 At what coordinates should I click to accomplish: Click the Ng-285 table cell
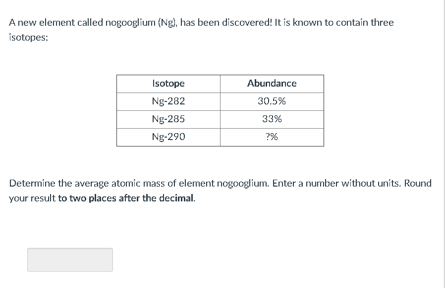168,119
